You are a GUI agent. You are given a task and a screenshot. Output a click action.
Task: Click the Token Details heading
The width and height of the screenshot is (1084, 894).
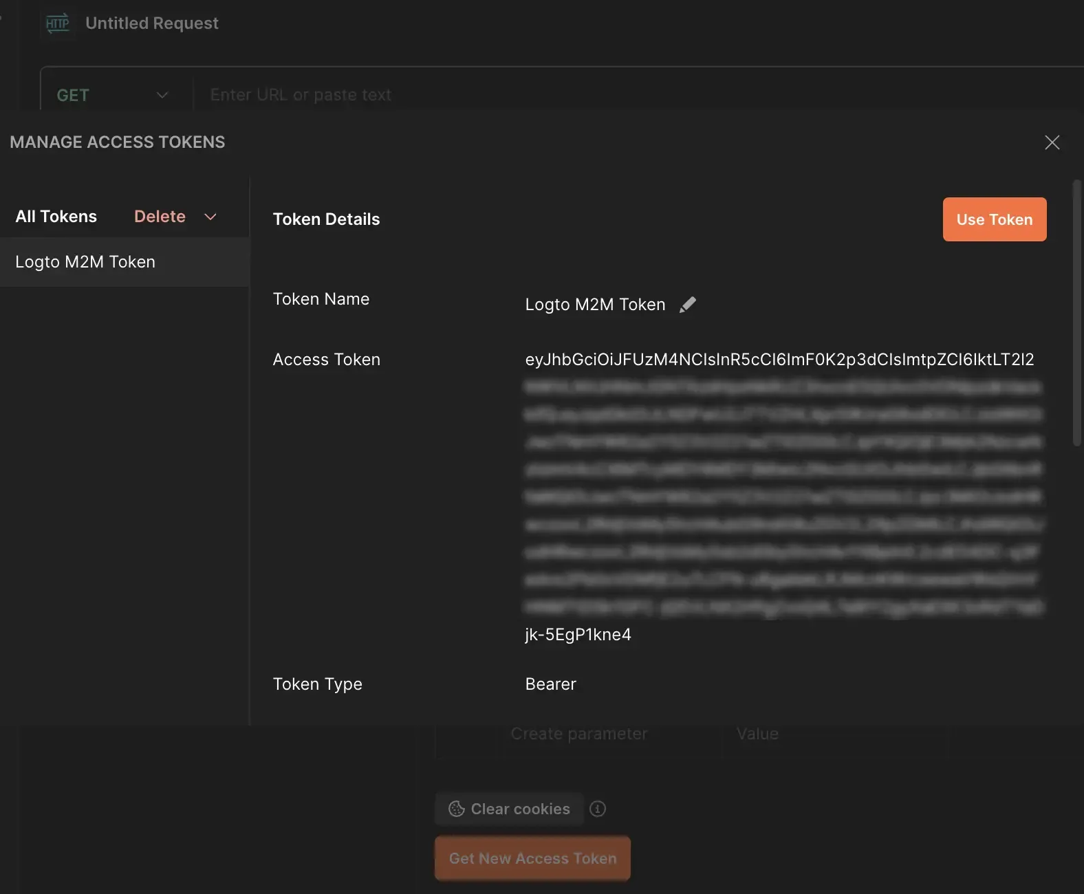tap(326, 219)
